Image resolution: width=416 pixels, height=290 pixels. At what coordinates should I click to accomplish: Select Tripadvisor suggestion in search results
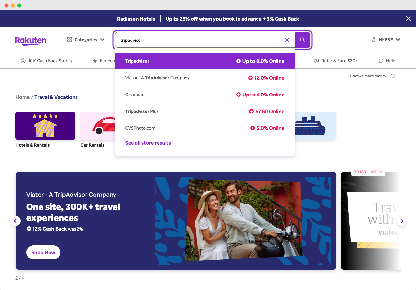tap(204, 61)
